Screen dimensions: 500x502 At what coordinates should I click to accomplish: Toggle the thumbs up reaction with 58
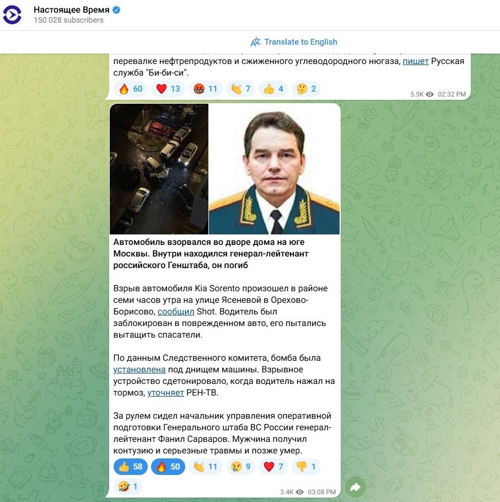pos(131,467)
